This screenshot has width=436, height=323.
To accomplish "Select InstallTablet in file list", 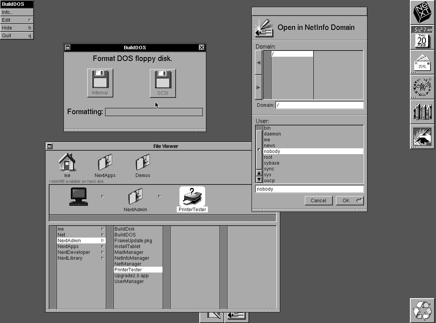I will pyautogui.click(x=138, y=247).
